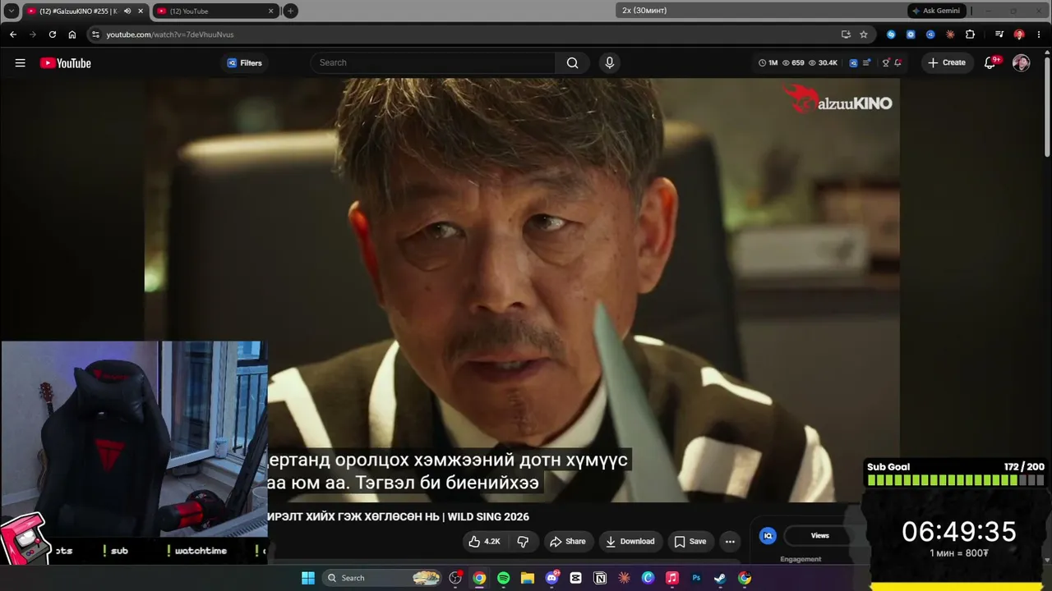Like the video with 4.2K likes

(484, 542)
